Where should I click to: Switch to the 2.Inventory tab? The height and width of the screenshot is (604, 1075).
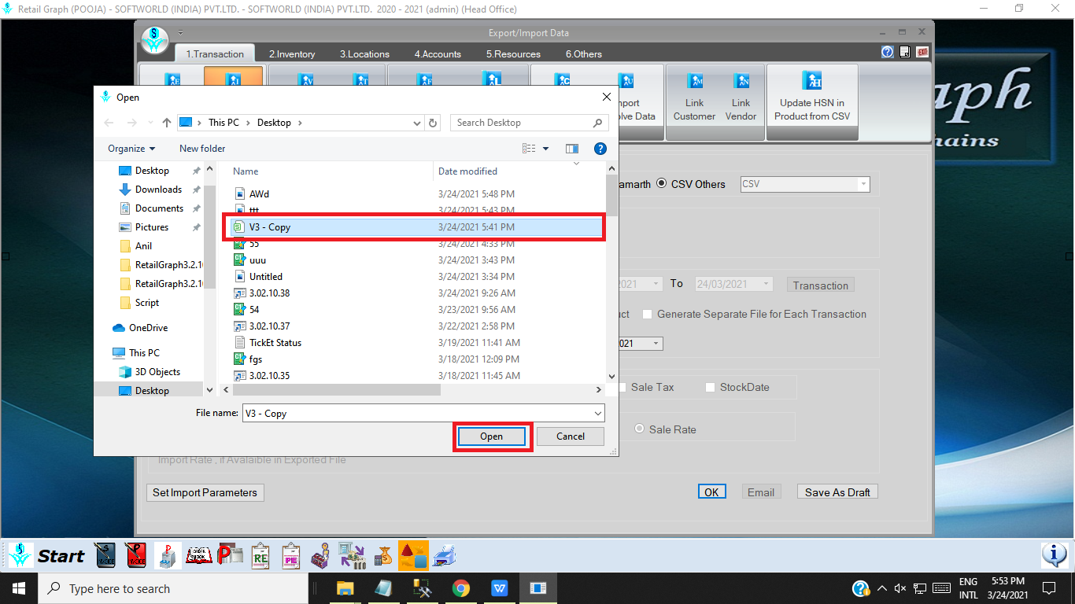pyautogui.click(x=292, y=54)
